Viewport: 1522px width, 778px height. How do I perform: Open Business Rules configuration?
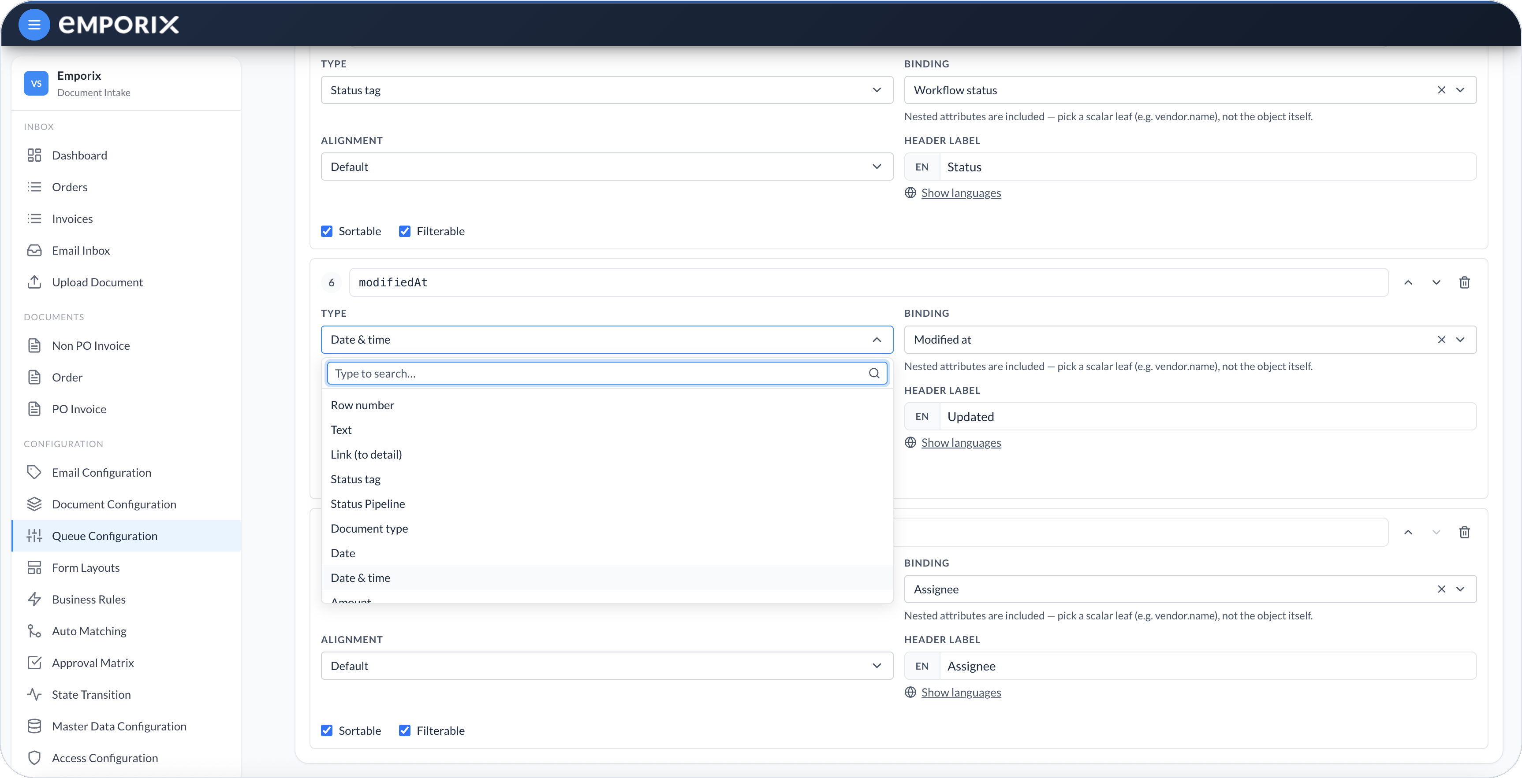tap(126, 599)
